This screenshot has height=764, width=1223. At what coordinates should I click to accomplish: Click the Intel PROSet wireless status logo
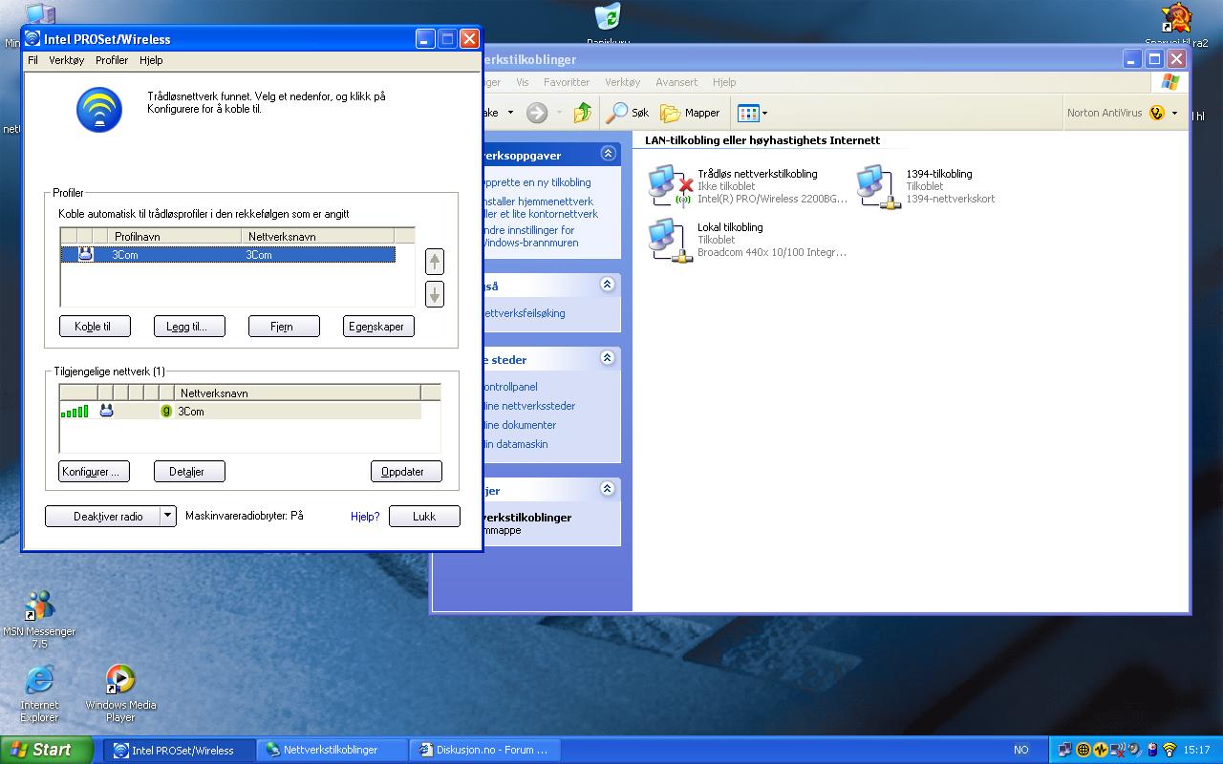click(99, 110)
